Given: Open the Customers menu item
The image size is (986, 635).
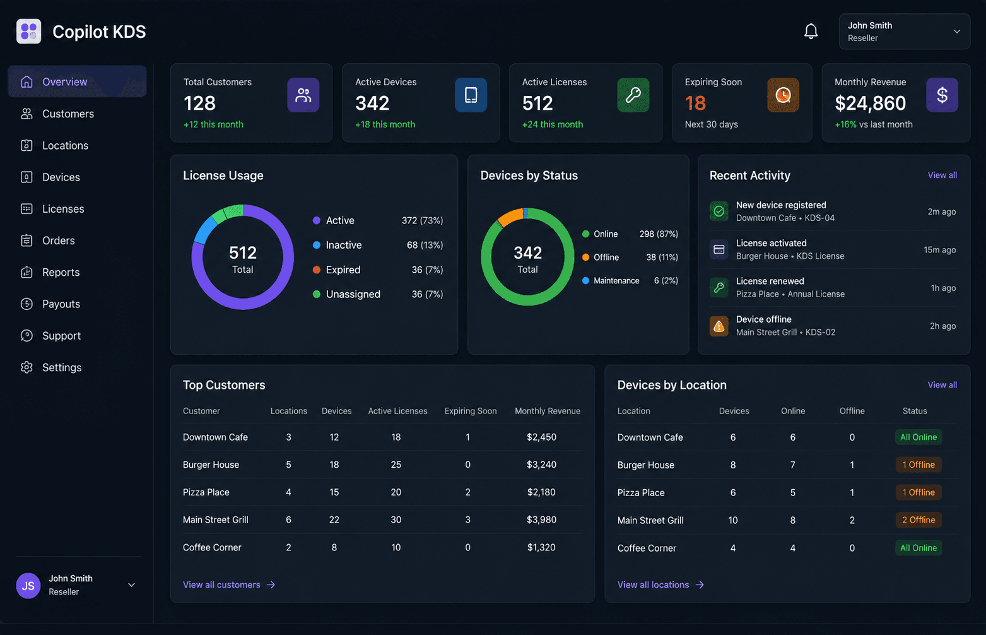Looking at the screenshot, I should (77, 114).
